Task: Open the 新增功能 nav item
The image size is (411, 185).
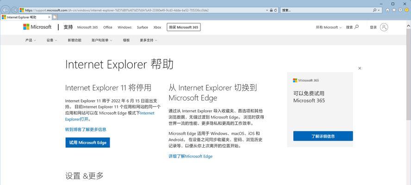Action: pyautogui.click(x=75, y=40)
